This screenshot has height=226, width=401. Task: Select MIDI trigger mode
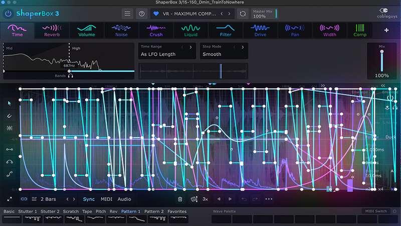[x=106, y=199]
